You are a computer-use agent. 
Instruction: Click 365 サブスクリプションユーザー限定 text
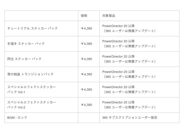coord(129,118)
